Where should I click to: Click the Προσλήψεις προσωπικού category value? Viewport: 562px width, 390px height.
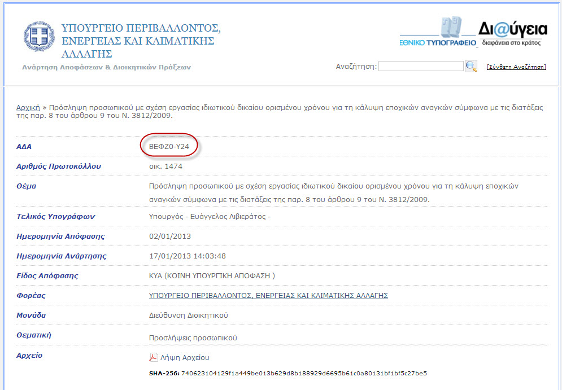[193, 338]
